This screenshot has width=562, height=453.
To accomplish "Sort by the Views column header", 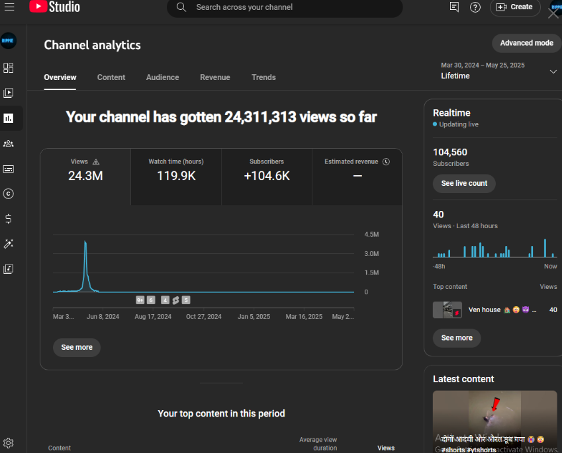I will tap(386, 448).
